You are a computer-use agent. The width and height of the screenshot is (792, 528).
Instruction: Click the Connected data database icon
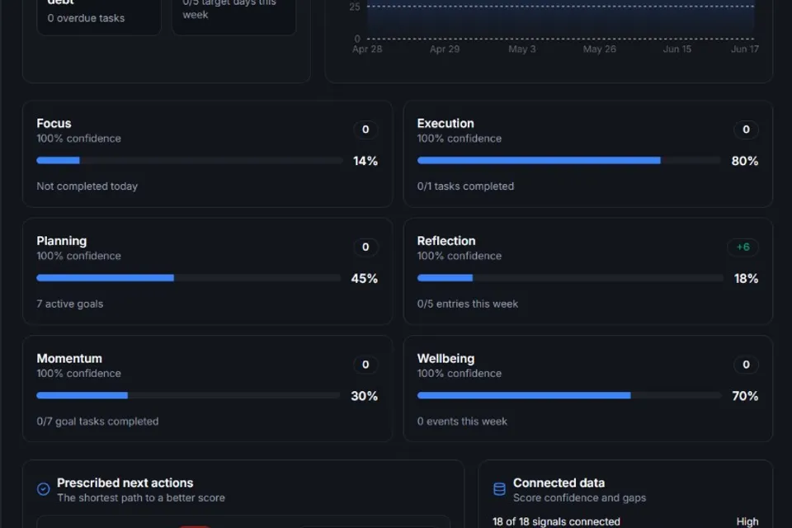pos(499,489)
